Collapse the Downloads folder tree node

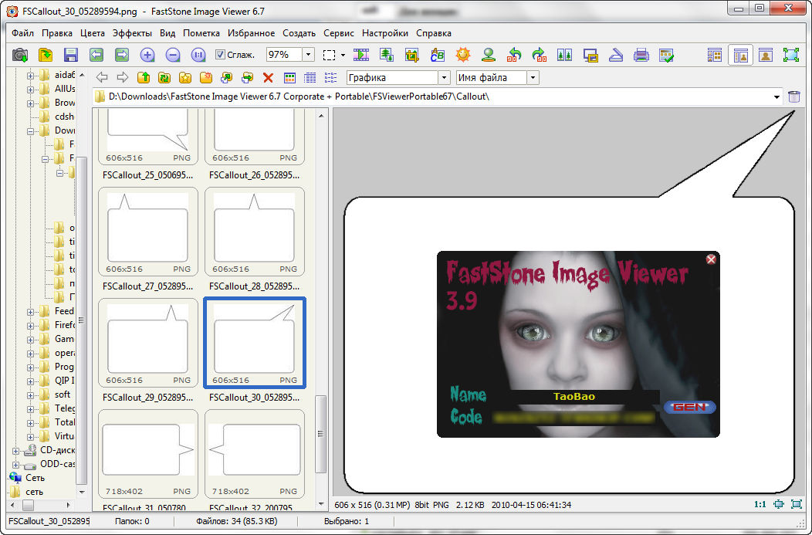[x=32, y=131]
